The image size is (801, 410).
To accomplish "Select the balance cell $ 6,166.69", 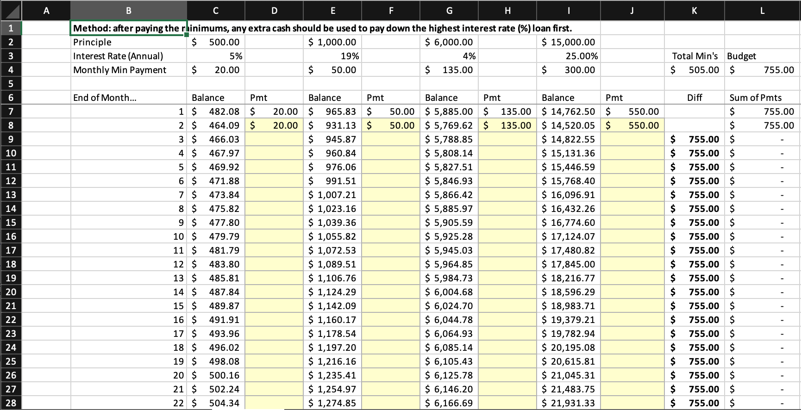I will point(449,403).
